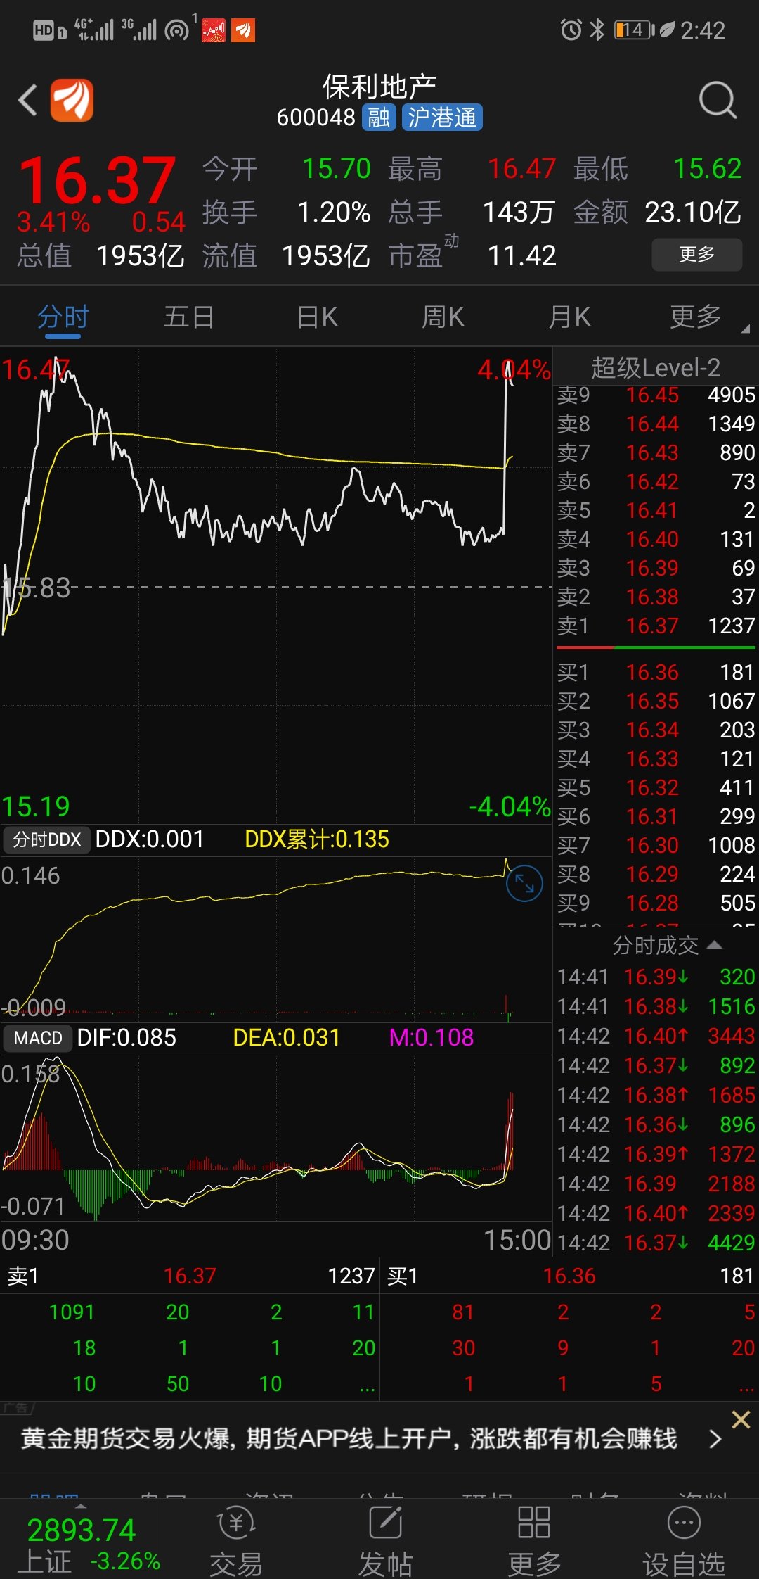The width and height of the screenshot is (759, 1579).
Task: Switch to the 月K monthly chart tab
Action: click(569, 317)
